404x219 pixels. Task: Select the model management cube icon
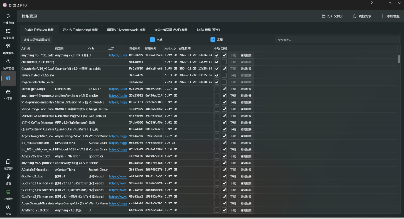8,78
